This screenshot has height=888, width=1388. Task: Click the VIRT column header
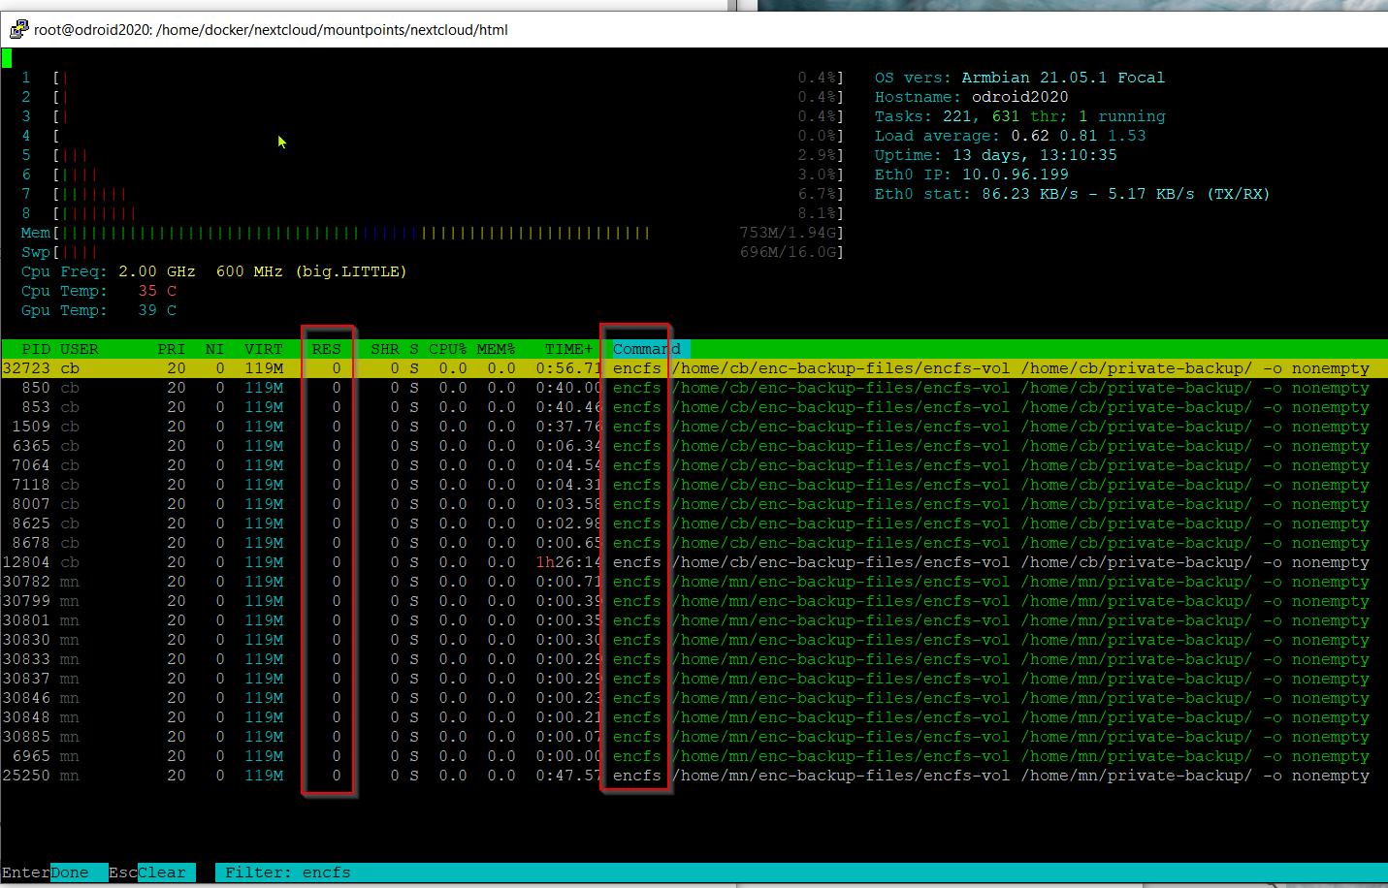(264, 349)
